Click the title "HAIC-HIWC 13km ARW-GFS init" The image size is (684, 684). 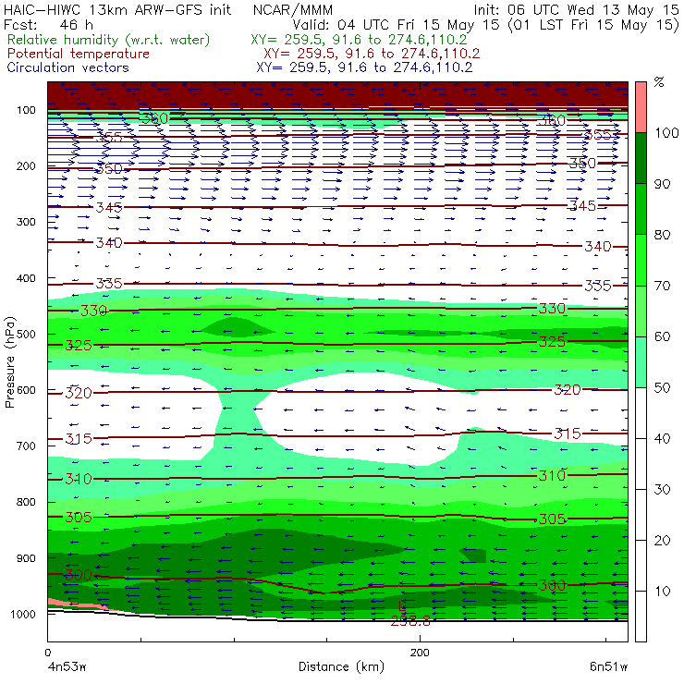[x=116, y=9]
